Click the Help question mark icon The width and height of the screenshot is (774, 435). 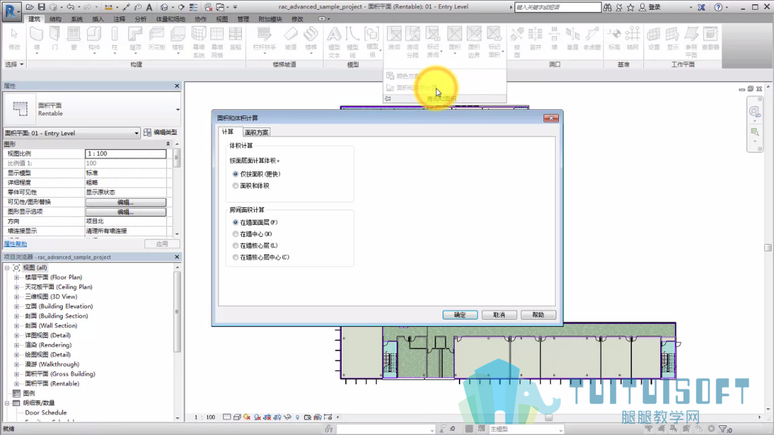point(718,7)
